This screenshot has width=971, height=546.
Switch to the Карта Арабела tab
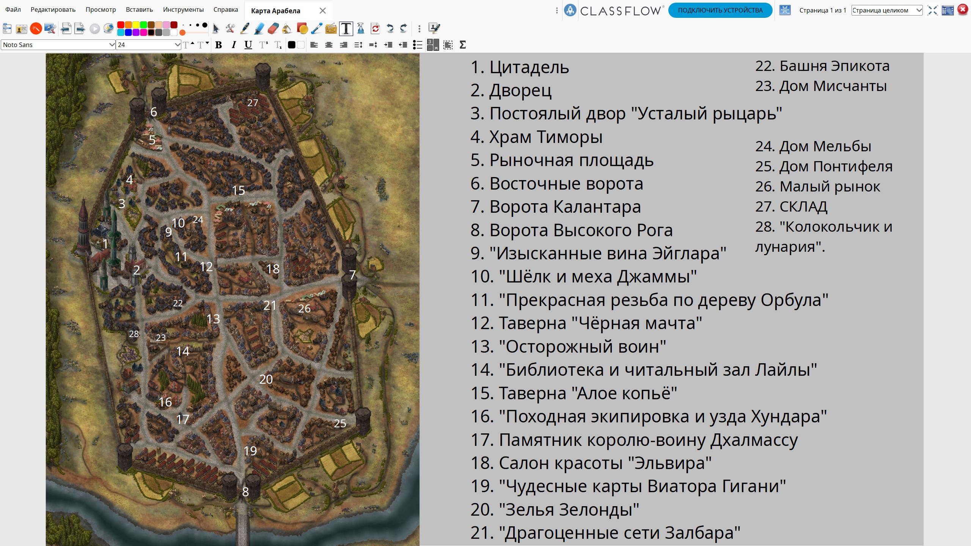(x=276, y=11)
